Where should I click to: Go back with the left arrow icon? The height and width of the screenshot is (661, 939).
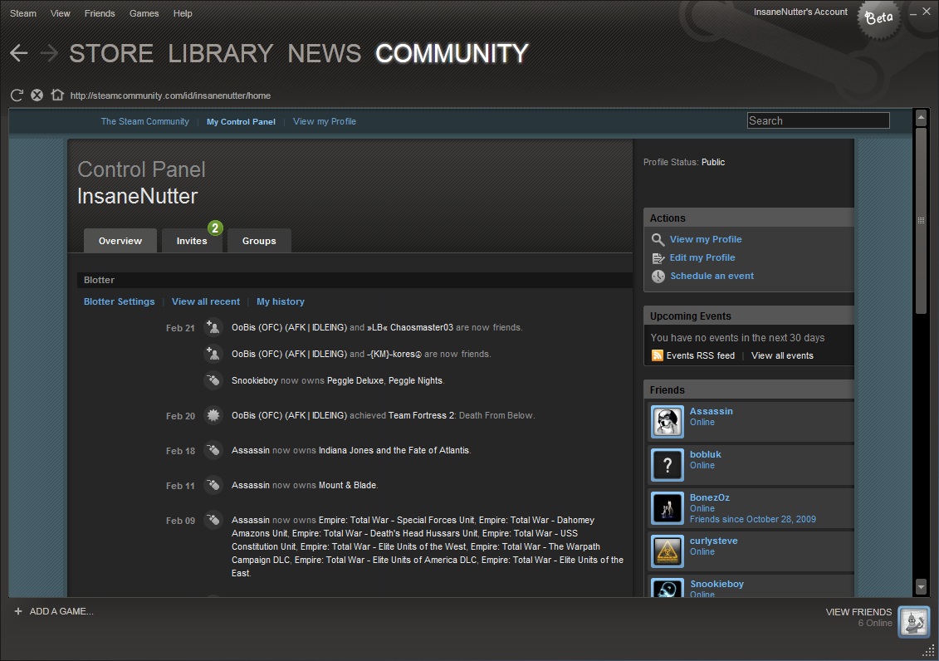(x=19, y=53)
